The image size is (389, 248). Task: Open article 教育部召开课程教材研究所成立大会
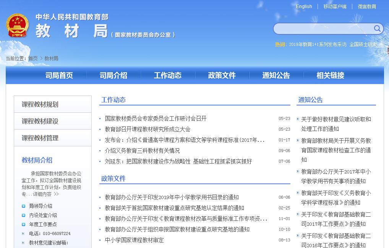pos(147,129)
